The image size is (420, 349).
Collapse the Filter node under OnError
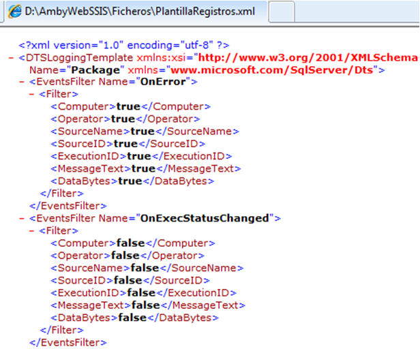click(x=33, y=95)
